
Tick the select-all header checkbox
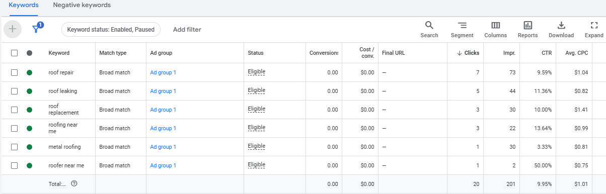pyautogui.click(x=14, y=53)
